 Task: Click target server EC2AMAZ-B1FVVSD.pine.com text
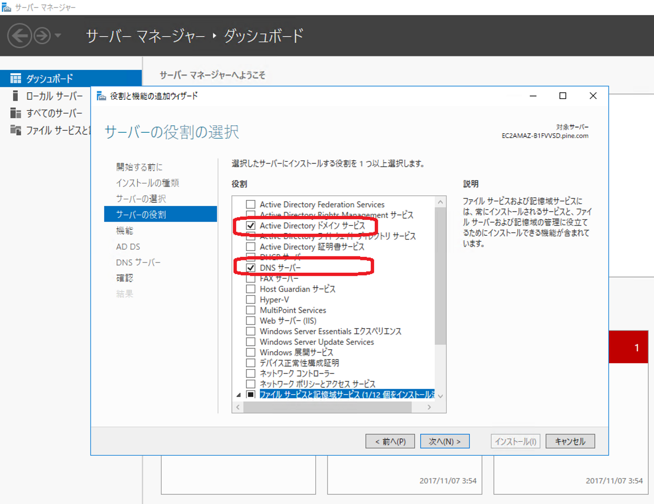545,135
